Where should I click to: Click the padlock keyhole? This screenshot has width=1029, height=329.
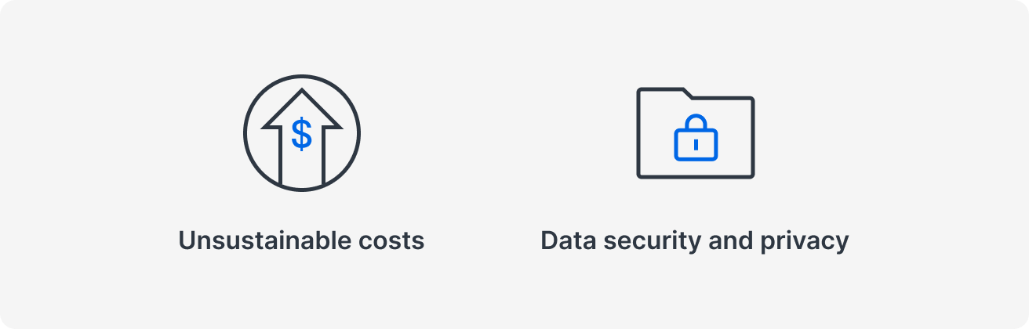click(x=696, y=144)
